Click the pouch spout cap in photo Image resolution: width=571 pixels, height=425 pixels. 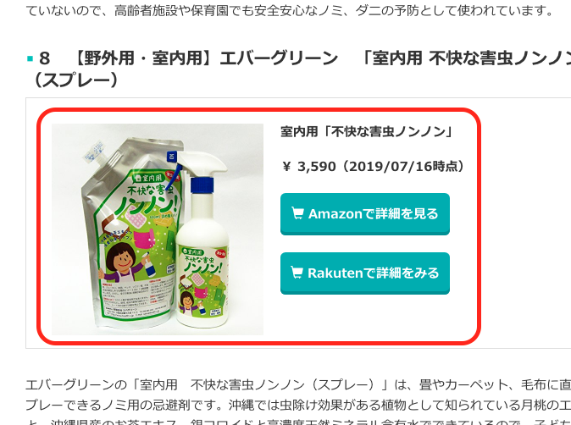(93, 152)
